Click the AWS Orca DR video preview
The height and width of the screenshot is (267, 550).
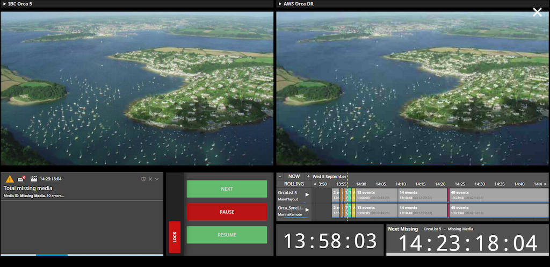[x=413, y=89]
